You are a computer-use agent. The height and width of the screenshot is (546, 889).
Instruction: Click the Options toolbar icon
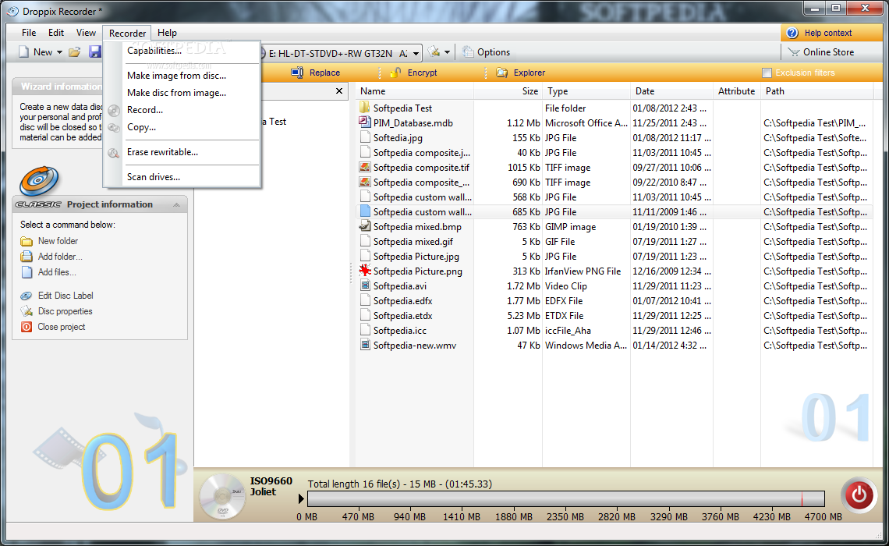(468, 52)
